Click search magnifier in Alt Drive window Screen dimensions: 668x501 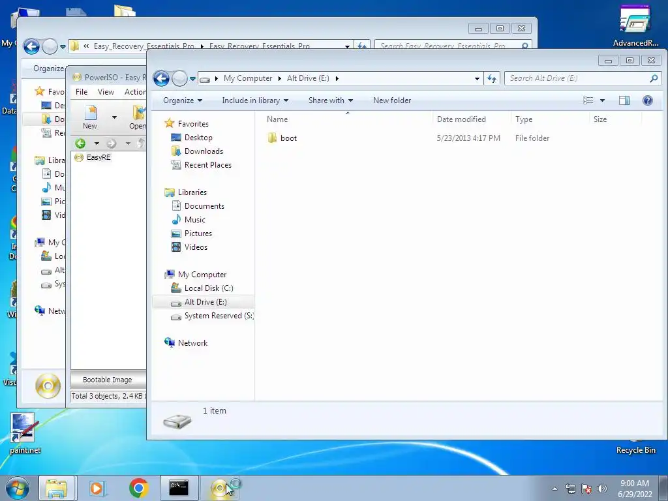[654, 78]
